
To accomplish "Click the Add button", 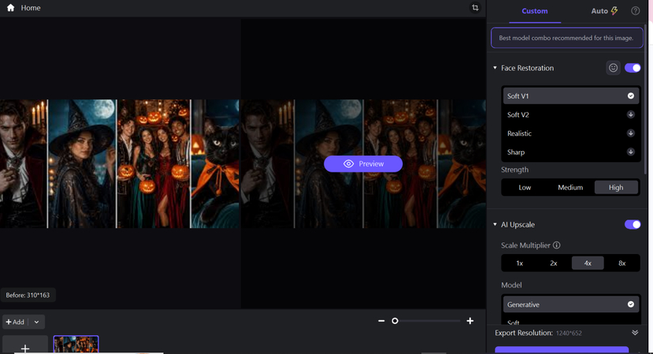I will tap(15, 322).
